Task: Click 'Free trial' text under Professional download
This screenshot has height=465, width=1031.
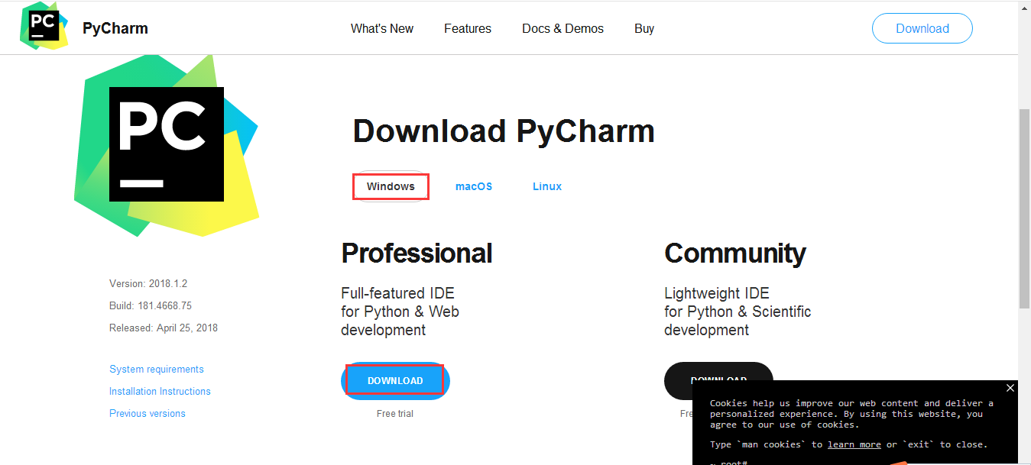Action: click(395, 413)
